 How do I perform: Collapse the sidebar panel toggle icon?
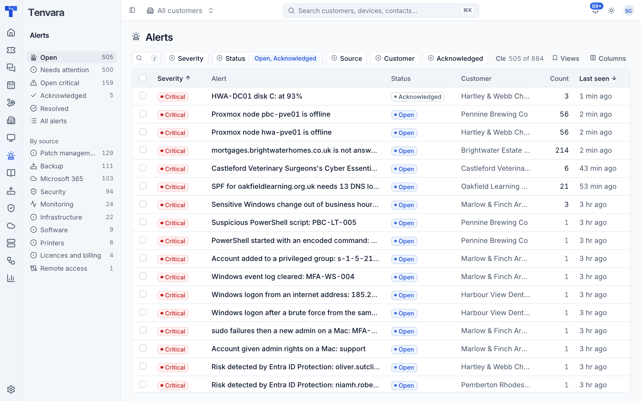[x=132, y=10]
